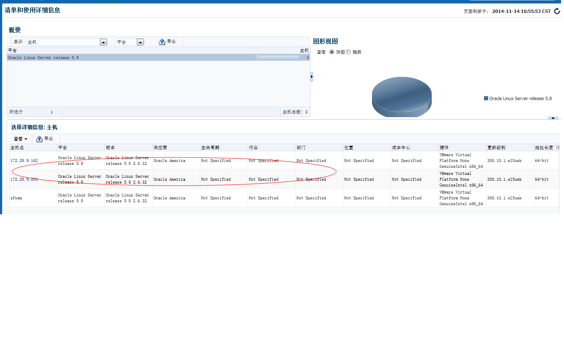The image size is (564, 341).
Task: Click the export icon in the summary toolbar
Action: tap(162, 42)
